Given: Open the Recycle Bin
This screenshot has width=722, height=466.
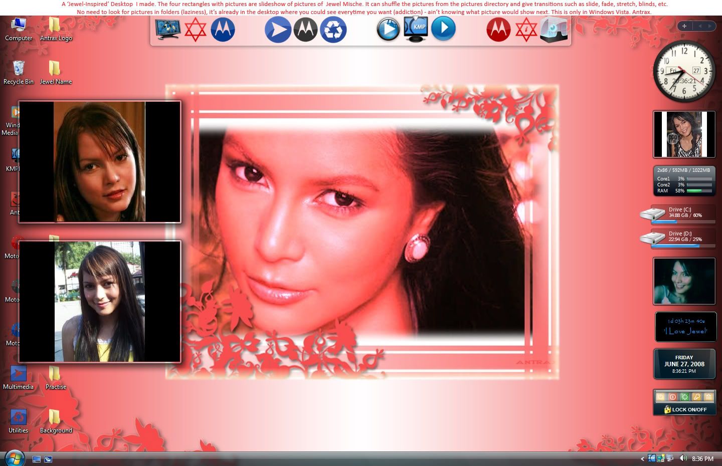Looking at the screenshot, I should point(19,73).
